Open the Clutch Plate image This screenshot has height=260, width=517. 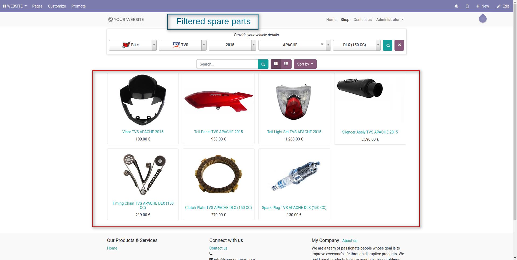[x=218, y=174]
